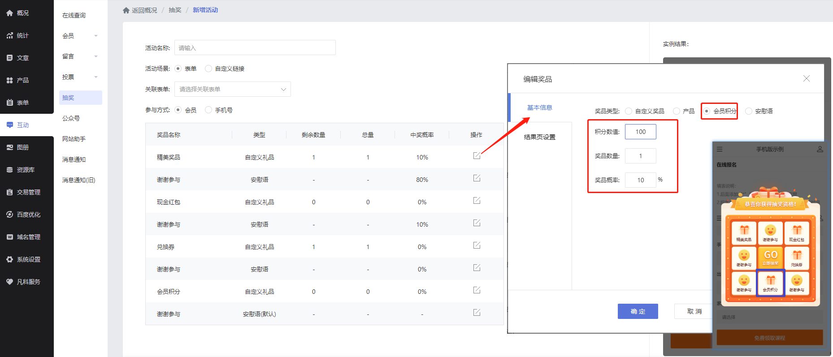The width and height of the screenshot is (833, 357).
Task: Click the hamburger menu icon in phone preview
Action: (720, 149)
